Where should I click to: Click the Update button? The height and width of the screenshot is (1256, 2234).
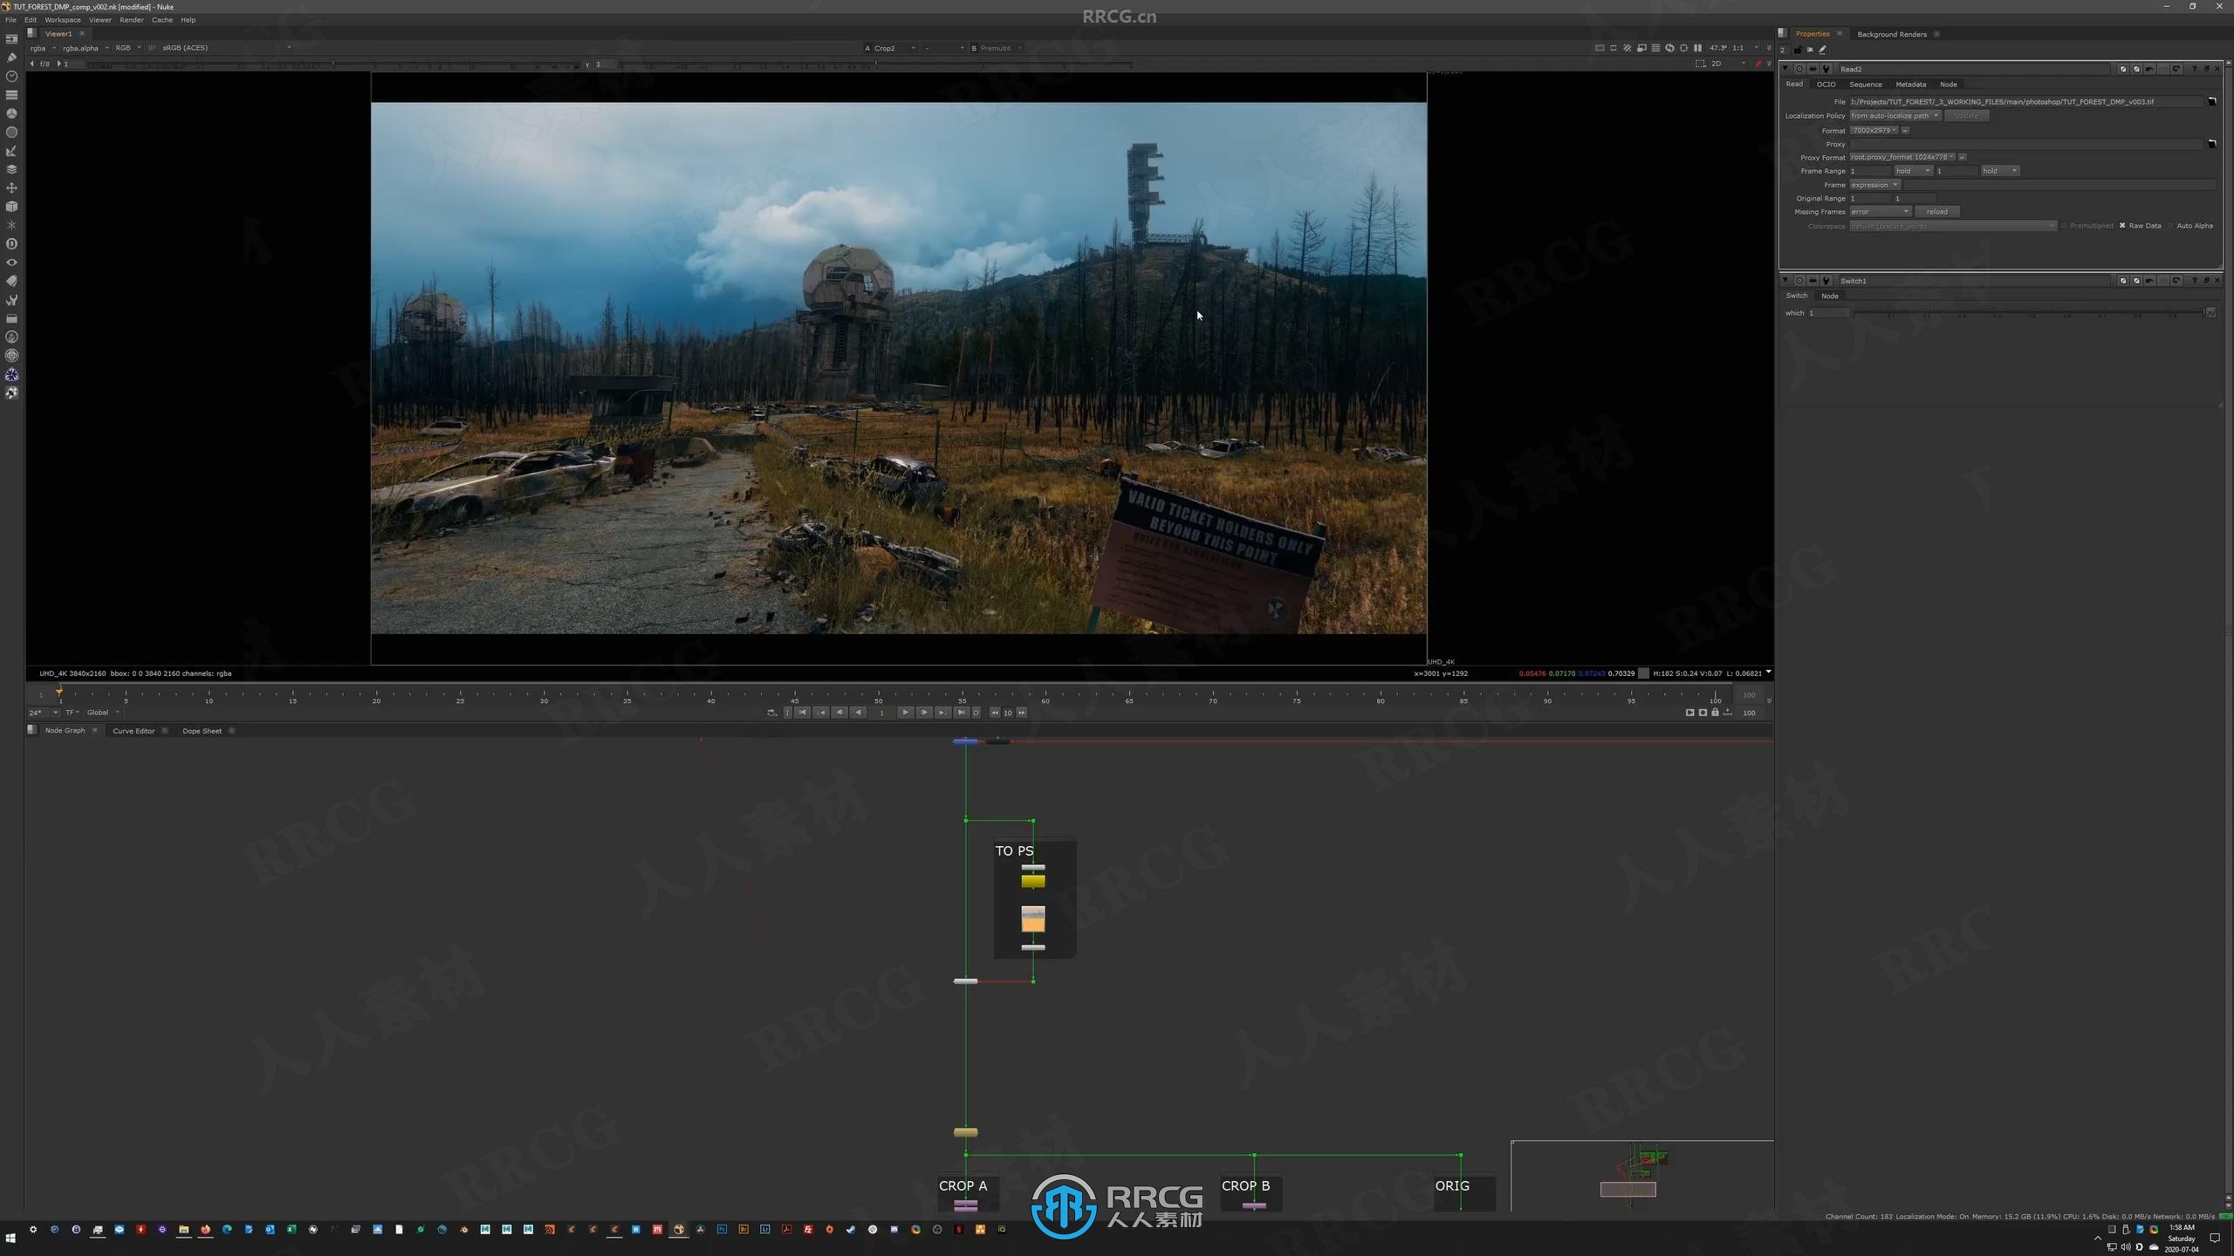(x=1967, y=116)
